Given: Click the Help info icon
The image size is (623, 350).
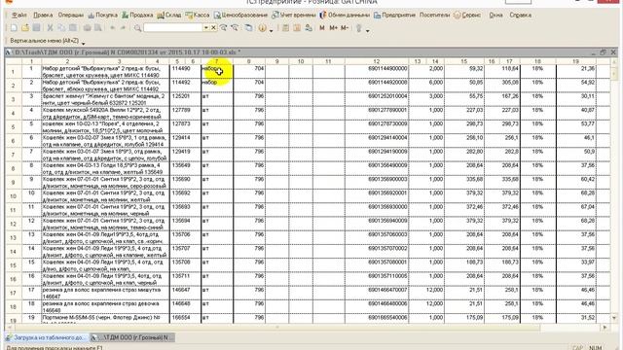Looking at the screenshot, I should 262,28.
